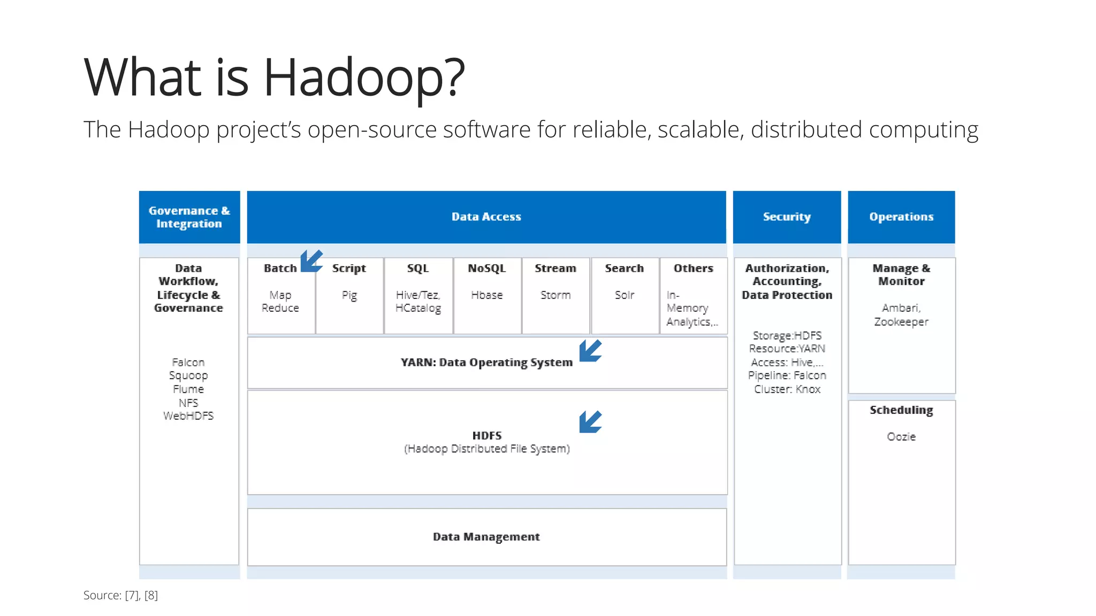Viewport: 1096px width, 616px height.
Task: Click the 'Manage & Monitor' heading
Action: (902, 275)
